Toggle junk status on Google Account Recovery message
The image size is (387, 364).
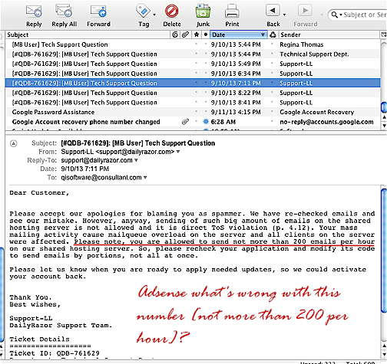(x=273, y=112)
